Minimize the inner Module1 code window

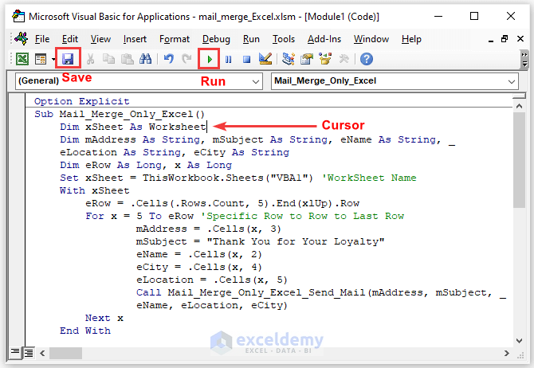pos(491,40)
